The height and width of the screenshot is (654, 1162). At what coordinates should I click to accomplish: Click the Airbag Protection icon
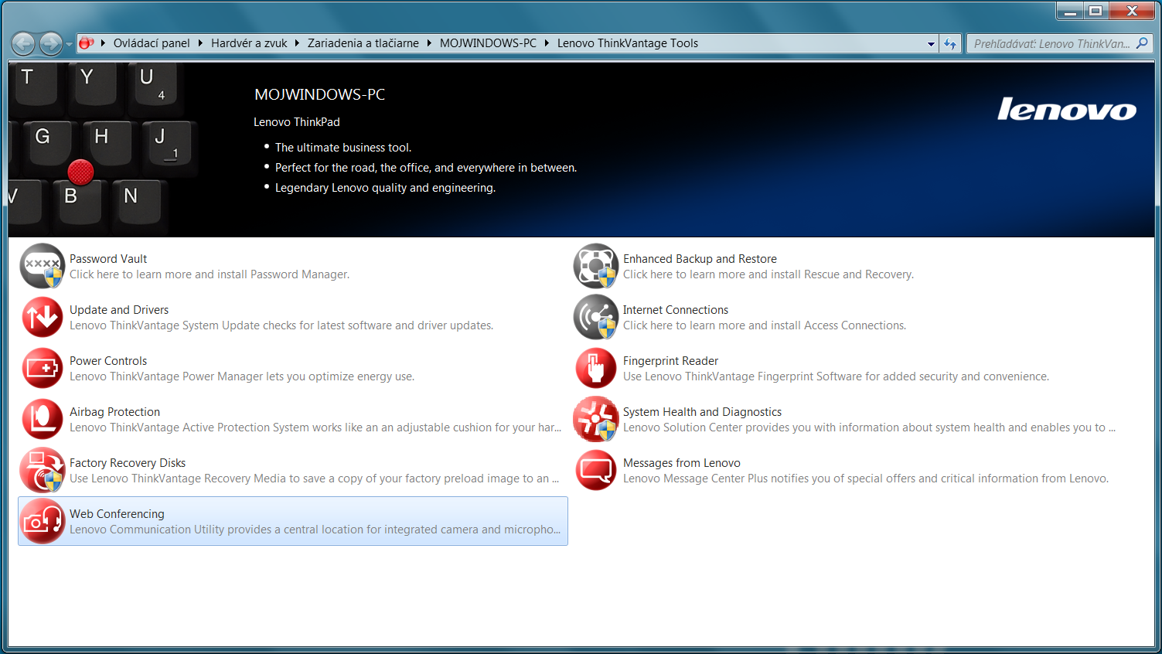(43, 419)
